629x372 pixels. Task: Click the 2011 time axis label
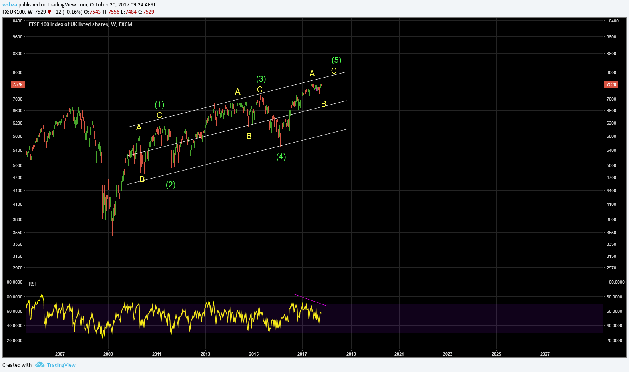click(x=157, y=354)
